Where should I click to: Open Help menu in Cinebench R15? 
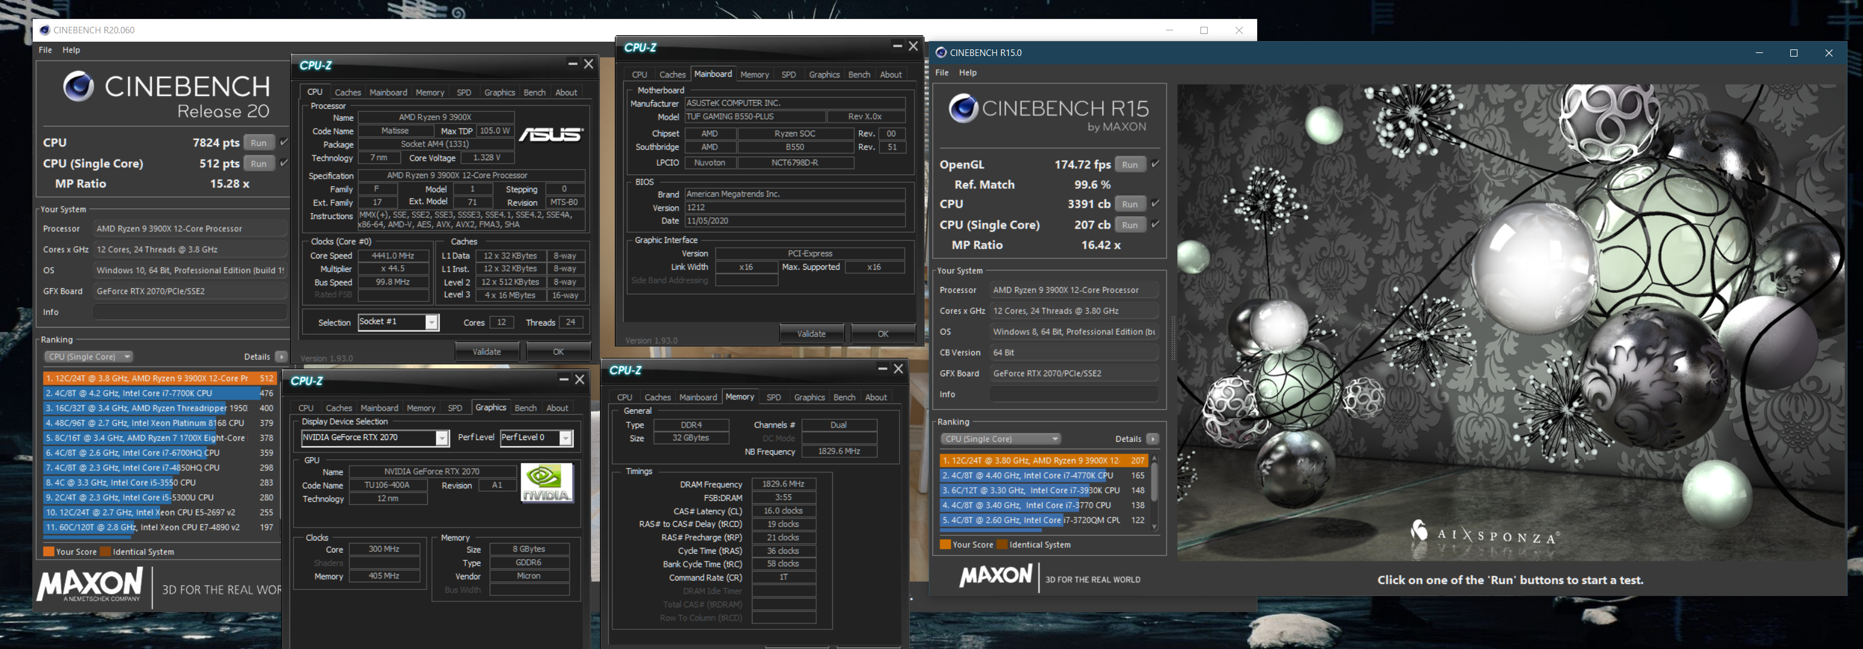click(x=968, y=72)
